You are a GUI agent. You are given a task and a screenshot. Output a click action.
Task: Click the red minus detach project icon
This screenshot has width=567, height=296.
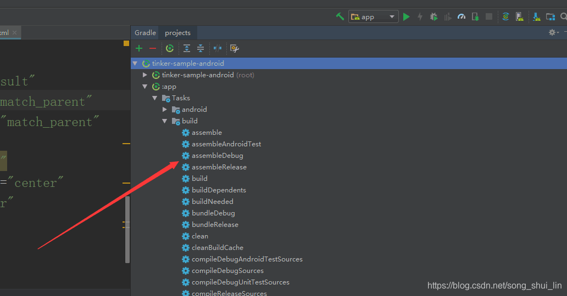pyautogui.click(x=153, y=48)
